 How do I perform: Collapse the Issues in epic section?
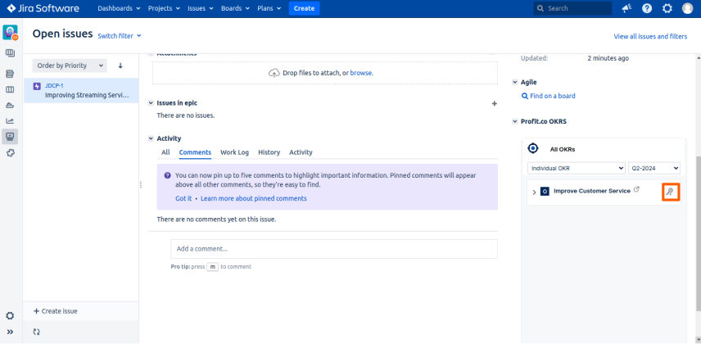(151, 103)
